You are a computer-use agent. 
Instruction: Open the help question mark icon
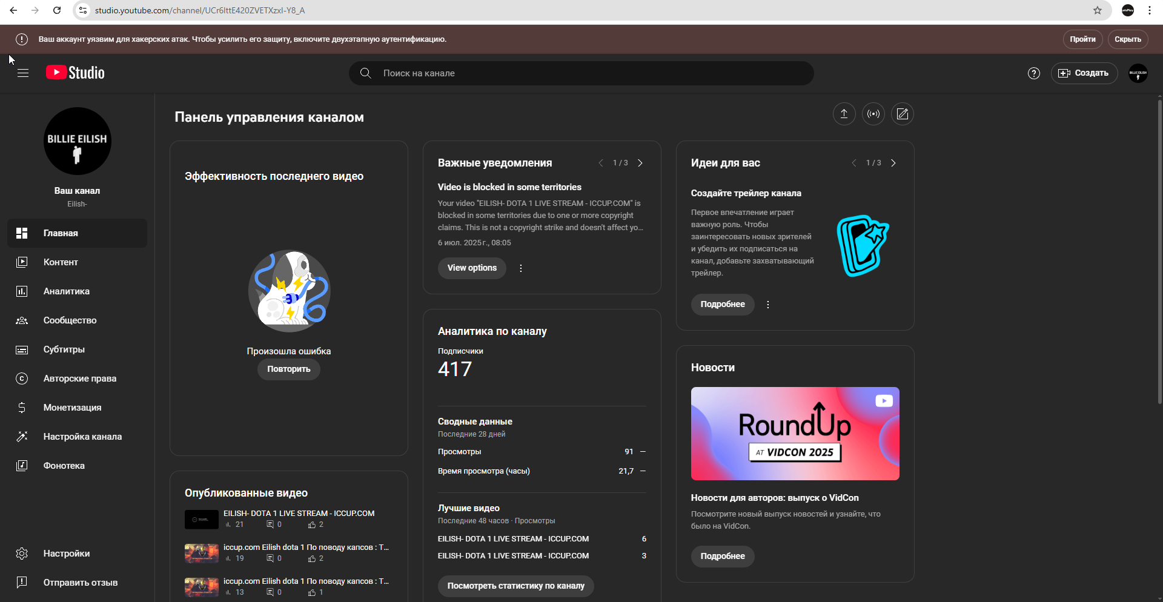(x=1034, y=73)
